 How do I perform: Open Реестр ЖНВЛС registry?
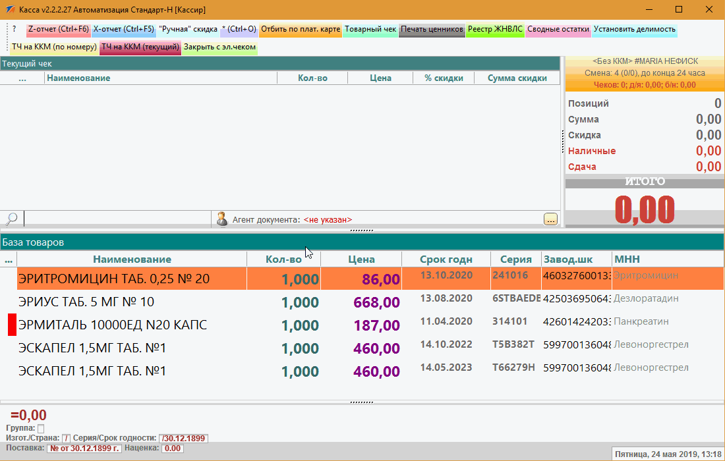(x=495, y=30)
